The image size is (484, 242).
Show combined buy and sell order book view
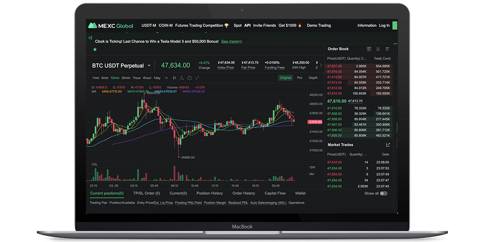coord(369,49)
